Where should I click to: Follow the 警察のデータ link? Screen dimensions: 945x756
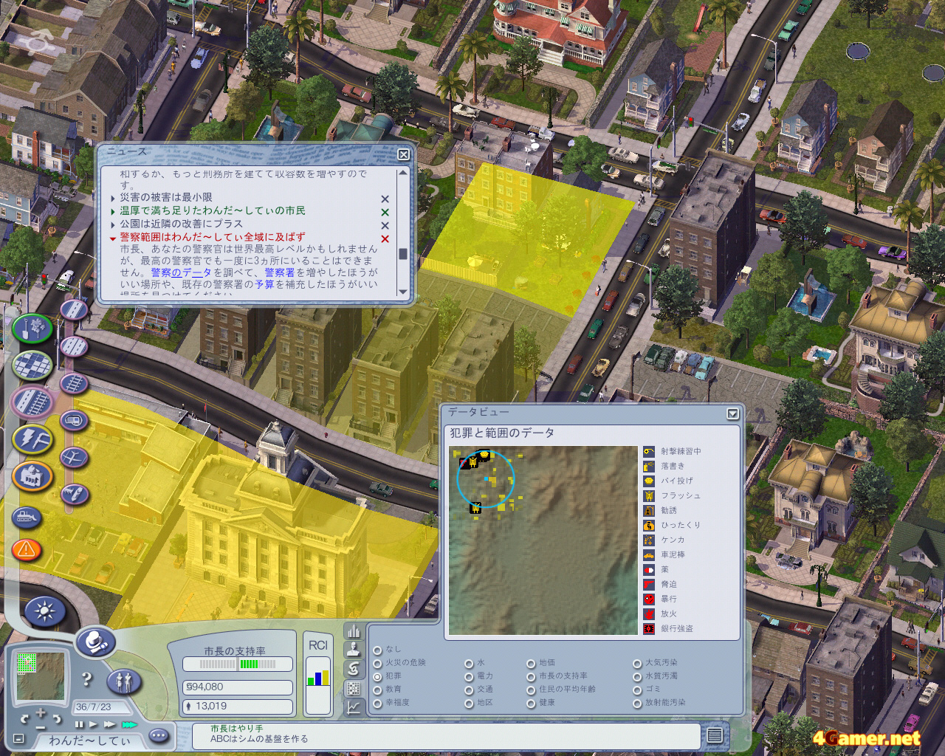pyautogui.click(x=181, y=272)
